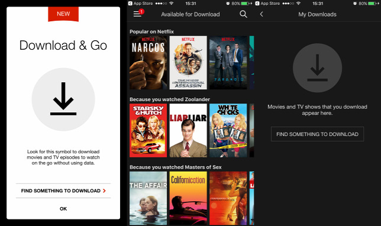Viewport: 381px width, 226px height.
Task: Open the International Assassin poster
Action: [x=188, y=63]
